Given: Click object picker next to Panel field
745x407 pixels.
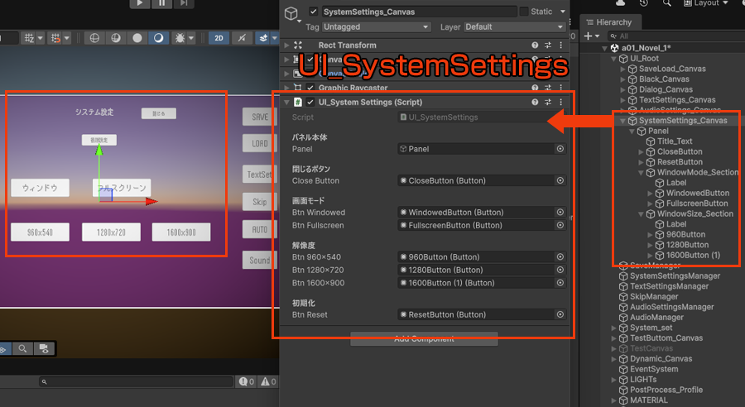Looking at the screenshot, I should pyautogui.click(x=560, y=149).
